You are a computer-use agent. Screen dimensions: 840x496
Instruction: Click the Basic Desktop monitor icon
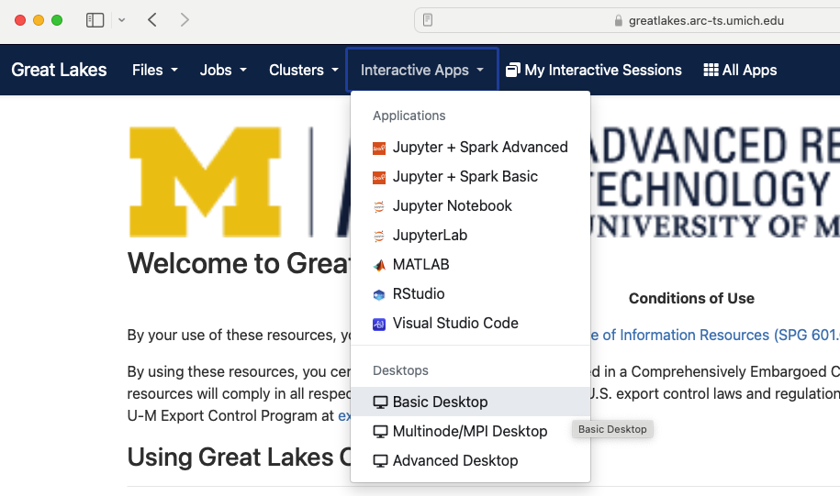(x=380, y=402)
